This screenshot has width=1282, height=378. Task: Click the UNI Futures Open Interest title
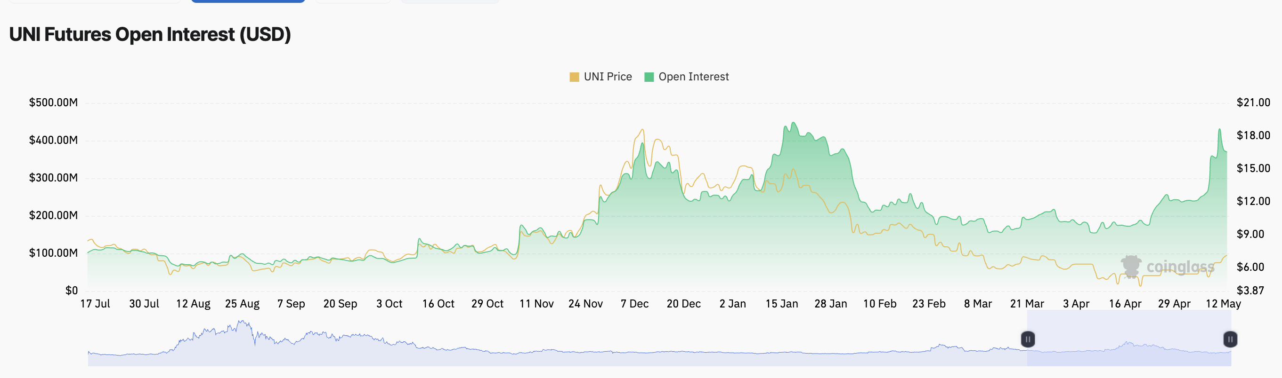150,34
